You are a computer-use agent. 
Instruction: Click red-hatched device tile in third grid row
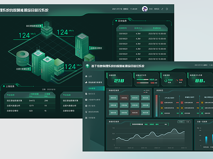[135, 113]
